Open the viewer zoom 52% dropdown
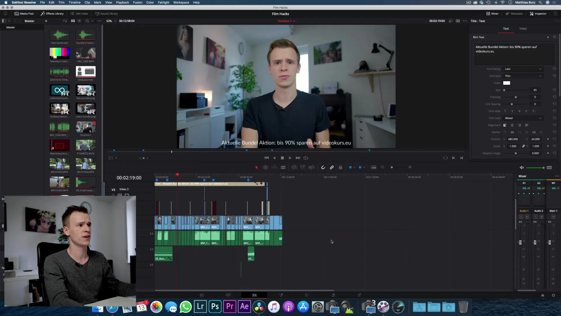 [x=111, y=21]
